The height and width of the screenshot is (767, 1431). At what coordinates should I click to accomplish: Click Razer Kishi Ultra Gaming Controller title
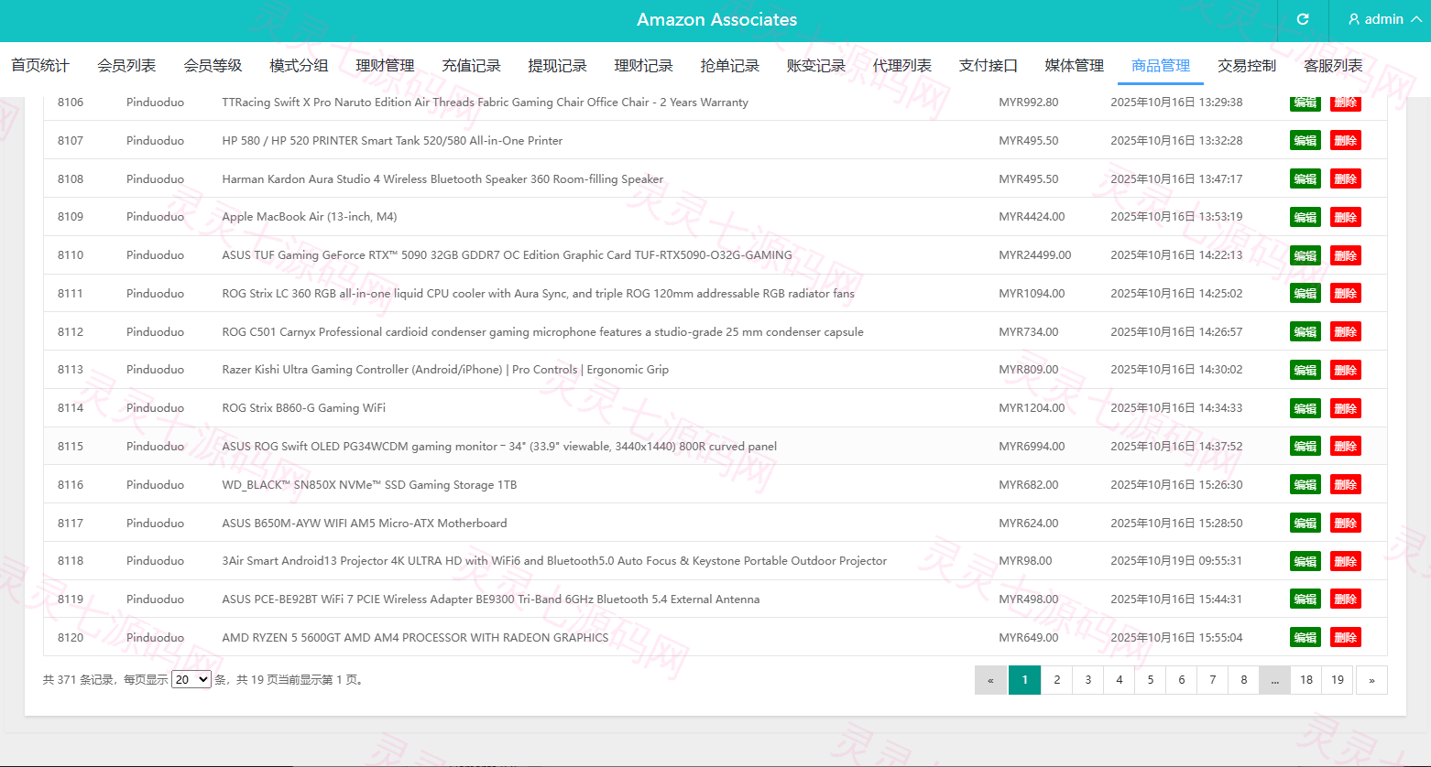(445, 370)
